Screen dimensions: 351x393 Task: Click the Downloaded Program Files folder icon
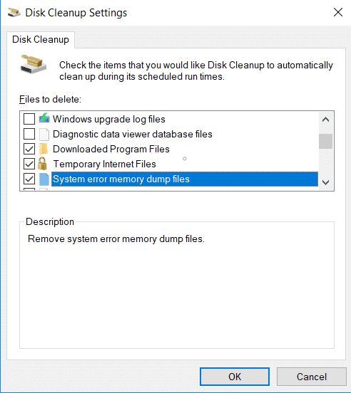coord(44,149)
